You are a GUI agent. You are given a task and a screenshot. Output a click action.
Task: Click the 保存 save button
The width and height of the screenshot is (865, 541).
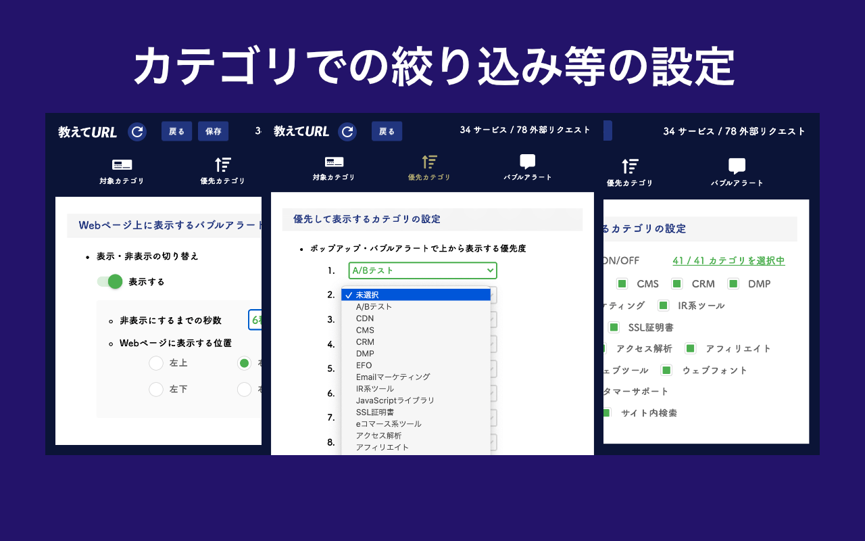click(214, 131)
